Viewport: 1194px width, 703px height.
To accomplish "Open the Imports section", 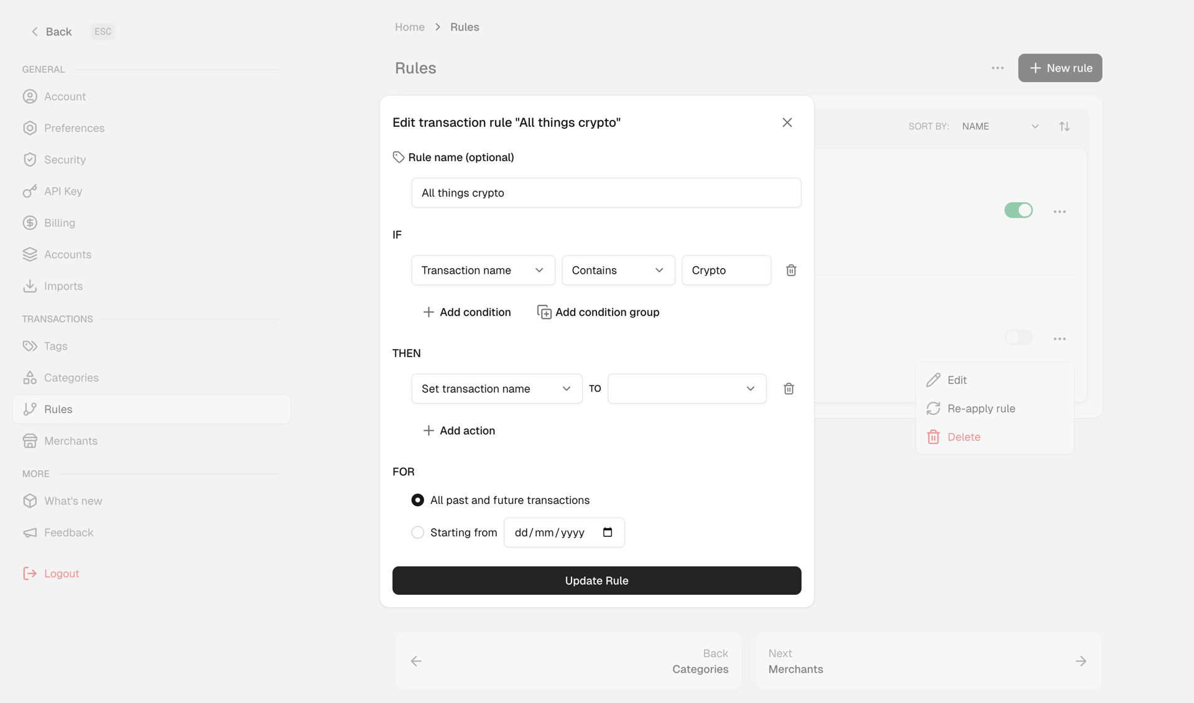I will click(x=63, y=286).
